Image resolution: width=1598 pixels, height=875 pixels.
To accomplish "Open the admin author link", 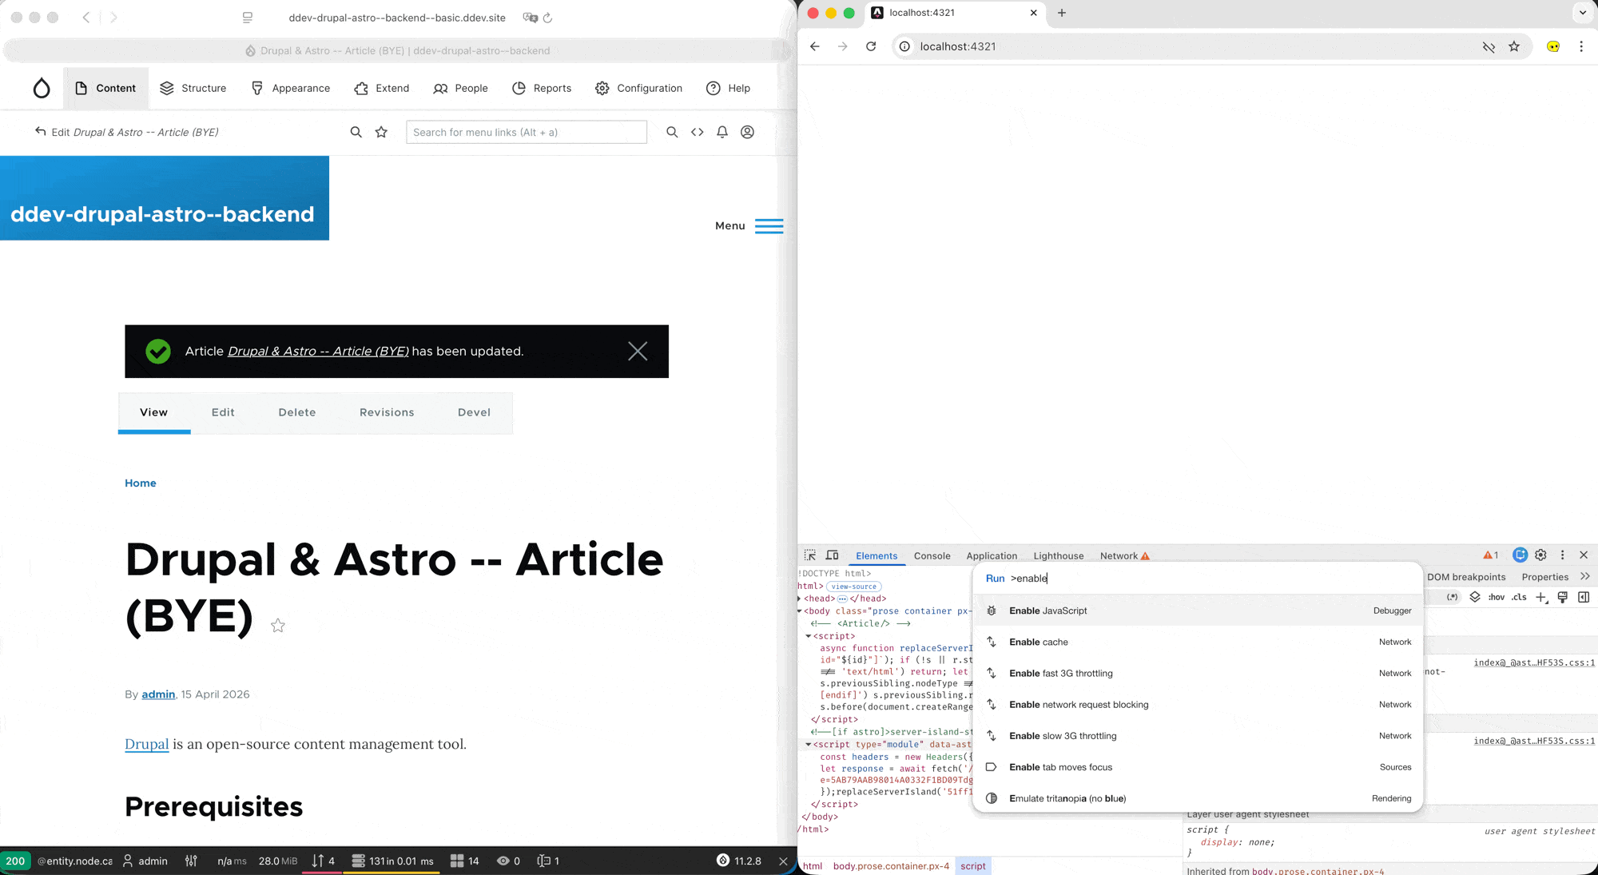I will [x=158, y=694].
